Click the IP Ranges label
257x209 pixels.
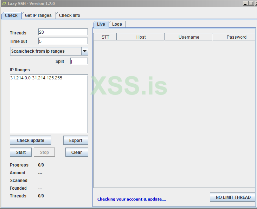[20, 70]
